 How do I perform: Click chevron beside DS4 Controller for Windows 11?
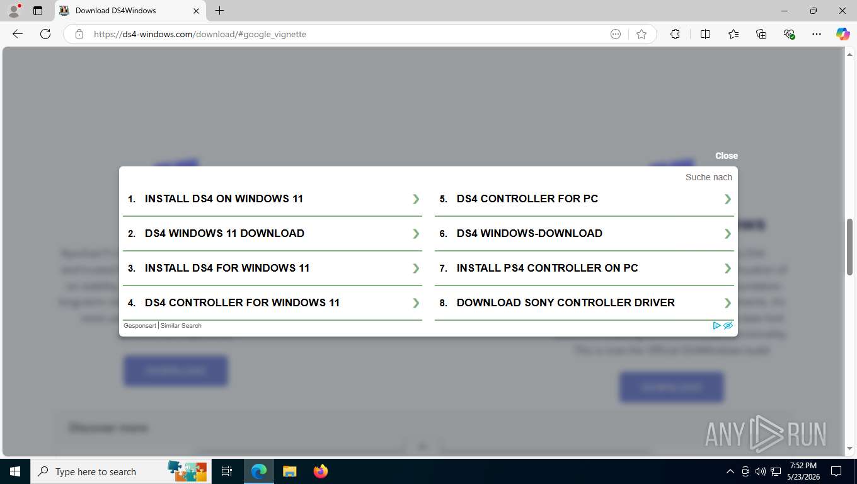click(416, 302)
